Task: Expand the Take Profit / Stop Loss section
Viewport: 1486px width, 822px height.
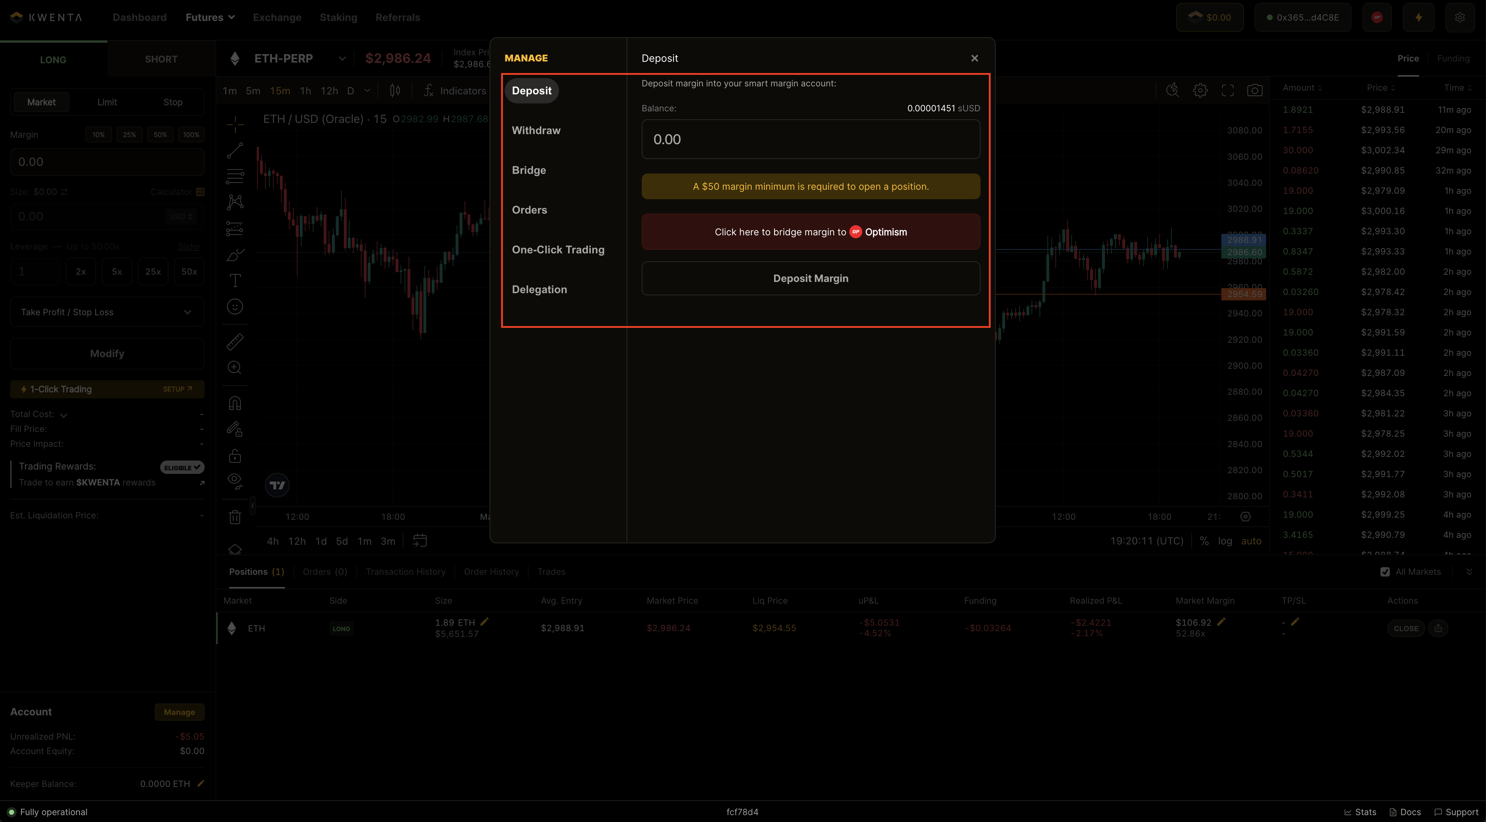Action: 107,312
